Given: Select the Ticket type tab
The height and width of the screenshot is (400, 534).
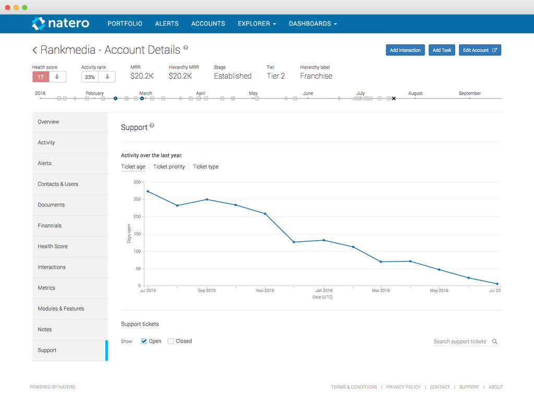Looking at the screenshot, I should (205, 167).
